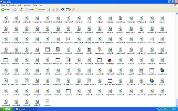The image size is (178, 111).
Task: Toggle the Mappen folders pane
Action: point(40,10)
